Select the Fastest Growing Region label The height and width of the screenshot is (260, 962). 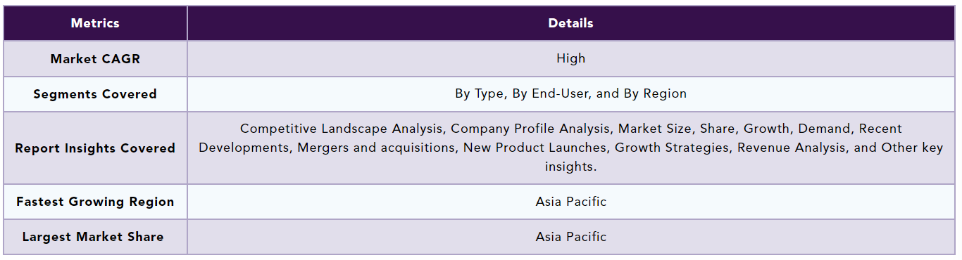pos(95,202)
